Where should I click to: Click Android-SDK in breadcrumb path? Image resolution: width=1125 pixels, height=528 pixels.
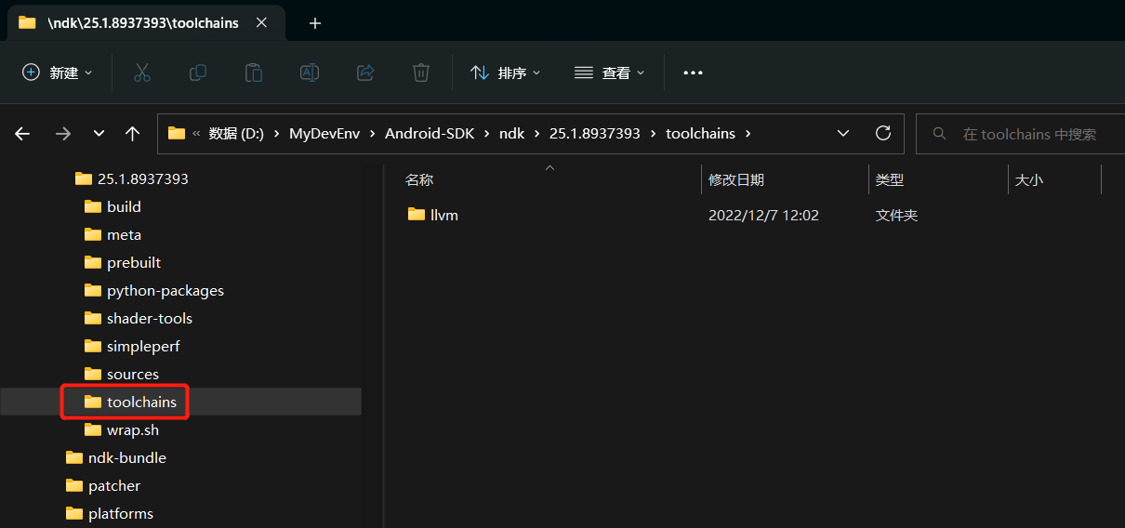click(430, 133)
